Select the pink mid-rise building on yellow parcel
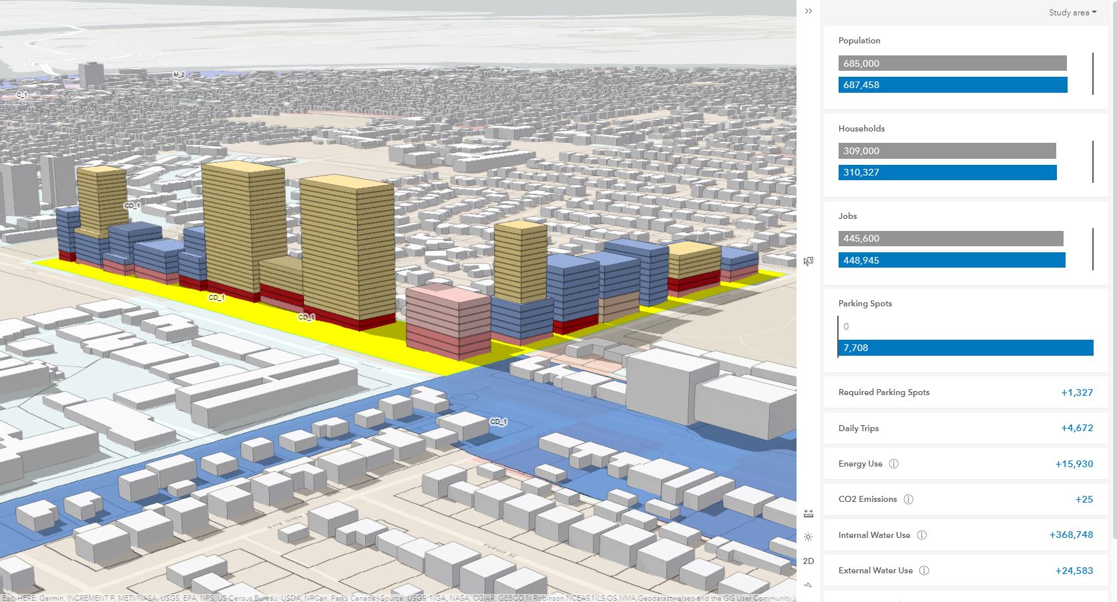The height and width of the screenshot is (602, 1117). tap(447, 324)
